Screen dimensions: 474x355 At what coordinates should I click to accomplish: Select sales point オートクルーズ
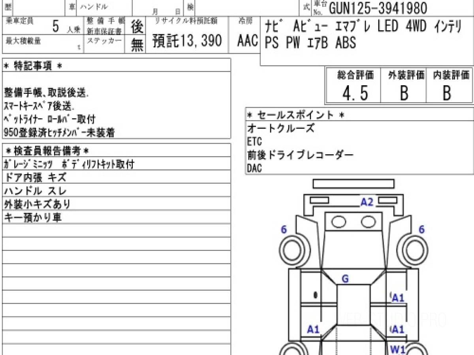click(x=281, y=128)
